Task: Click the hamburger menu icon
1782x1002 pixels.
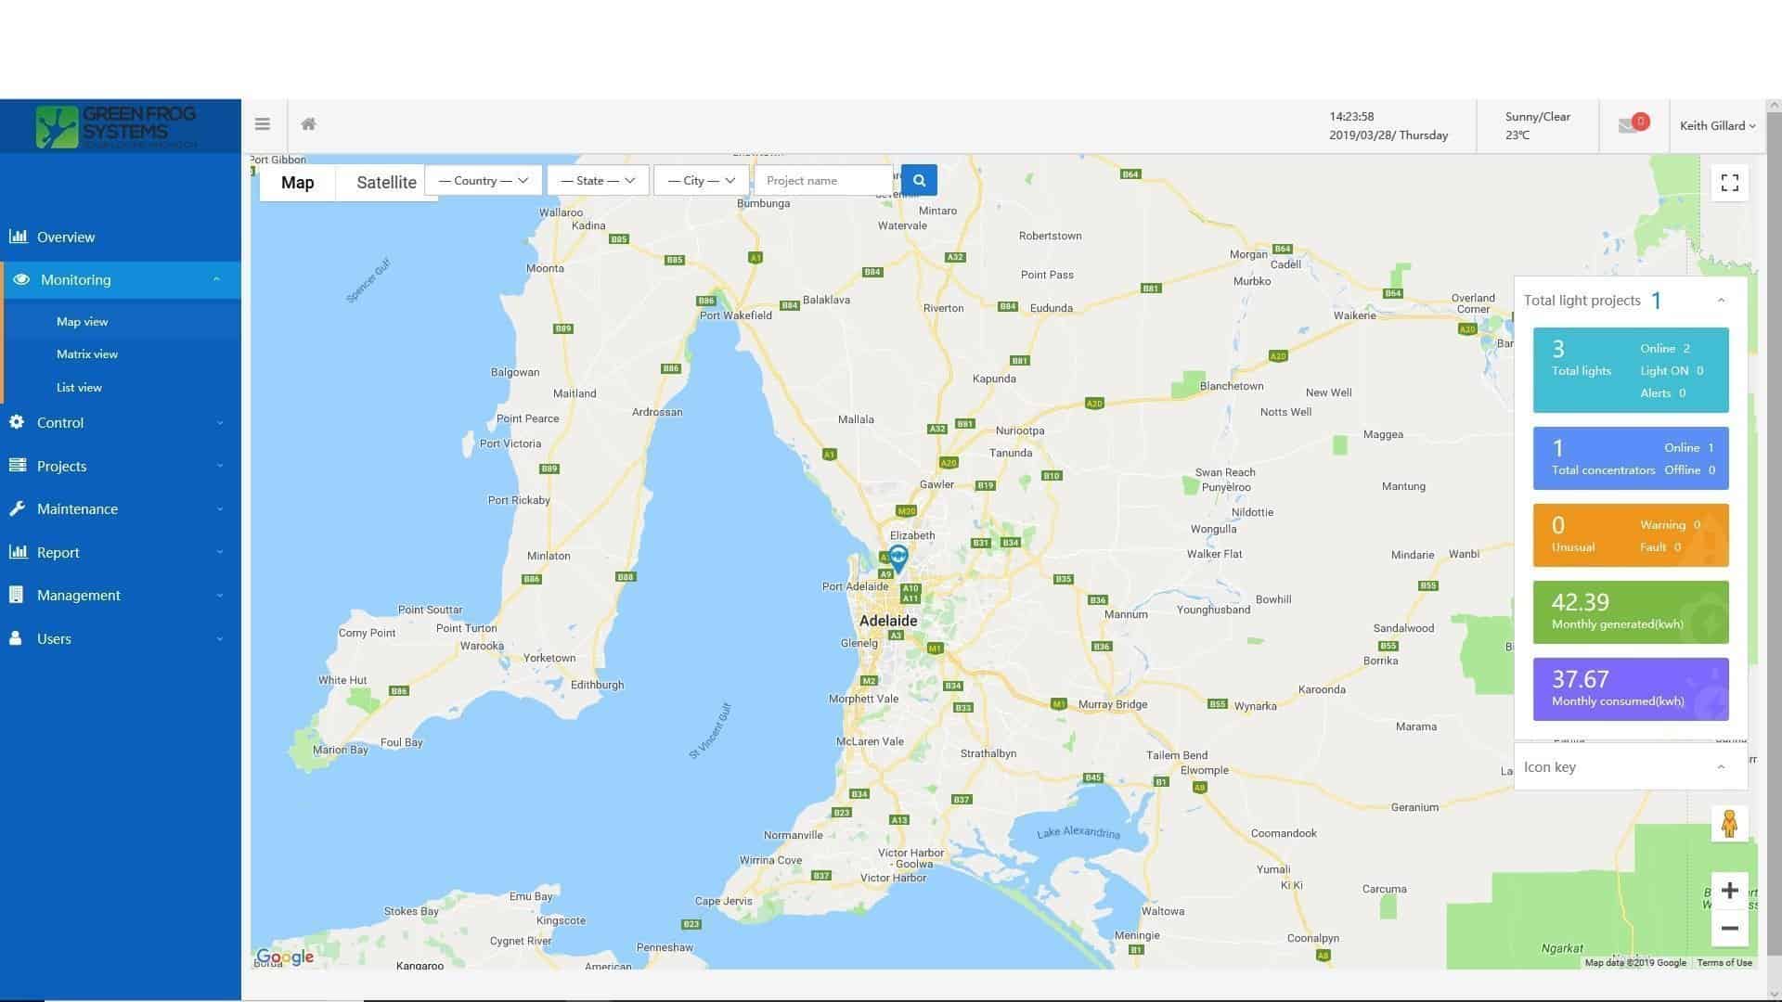Action: [263, 124]
